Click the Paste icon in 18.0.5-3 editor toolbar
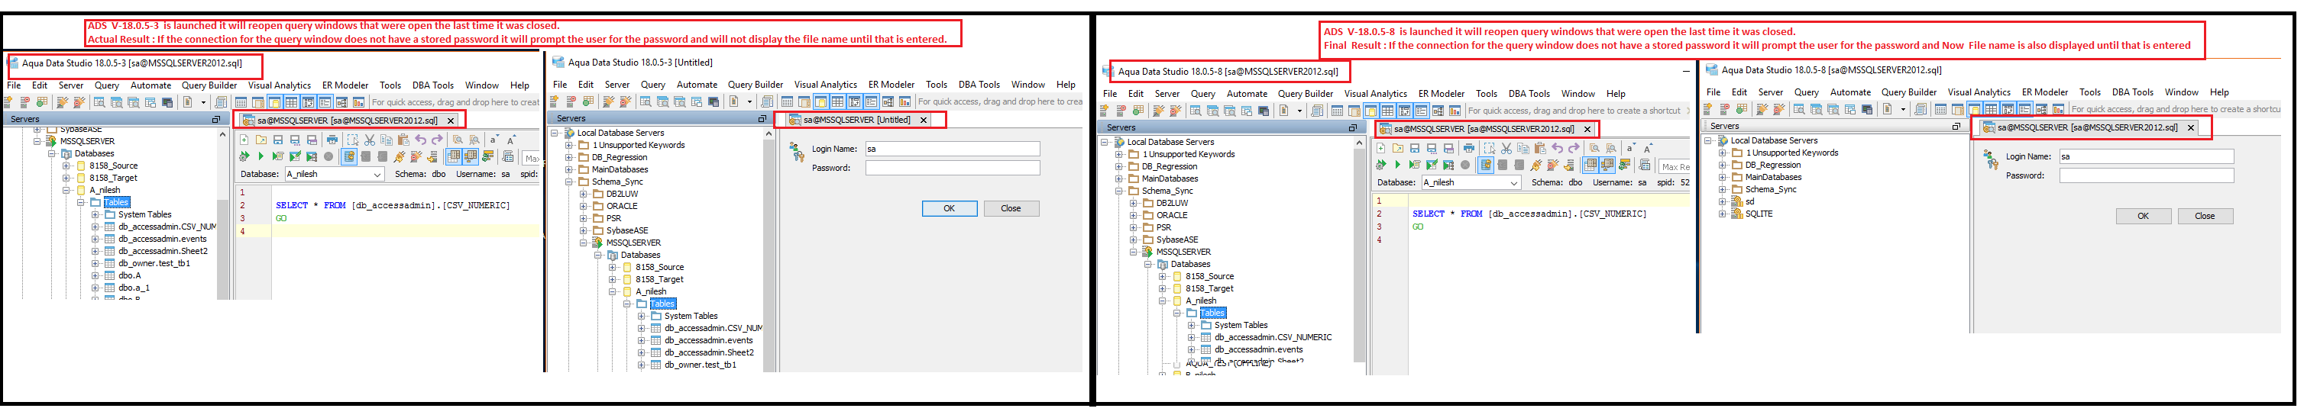Viewport: 2304px width, 418px height. coord(403,140)
